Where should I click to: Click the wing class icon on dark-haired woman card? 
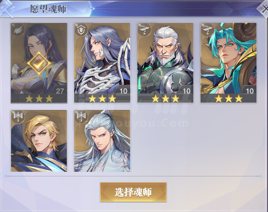[x=18, y=30]
